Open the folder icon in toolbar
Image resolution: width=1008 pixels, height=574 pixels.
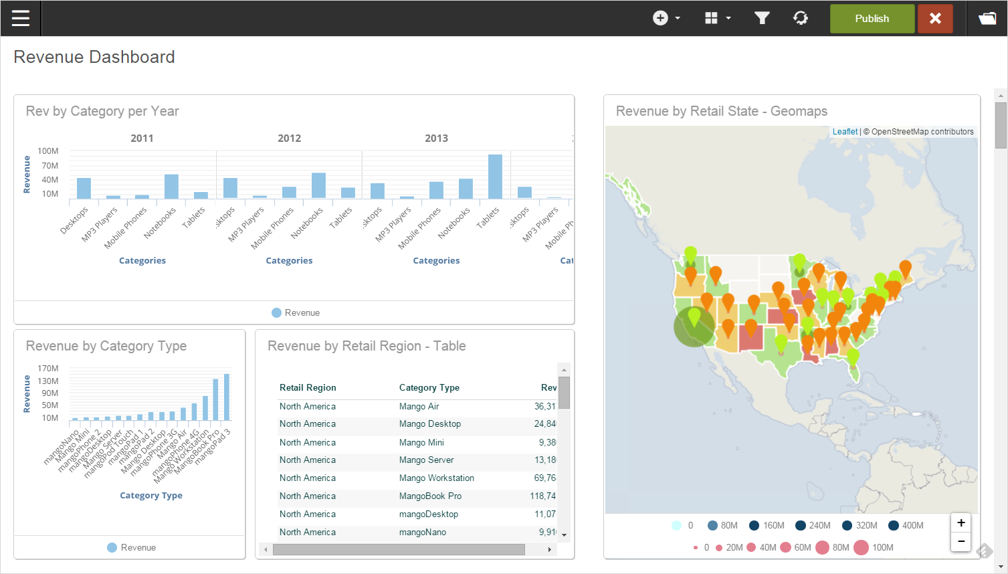coord(987,18)
